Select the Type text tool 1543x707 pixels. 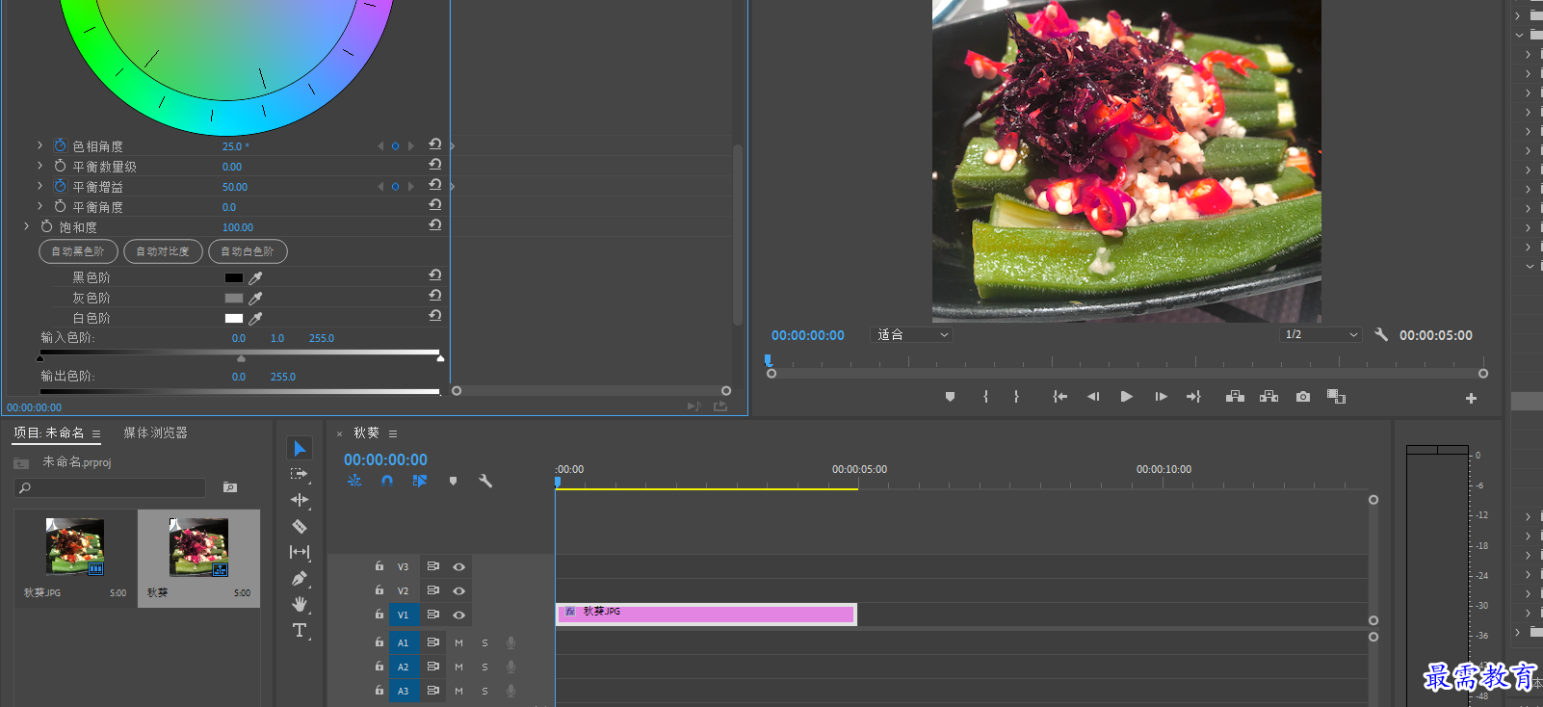pyautogui.click(x=300, y=631)
